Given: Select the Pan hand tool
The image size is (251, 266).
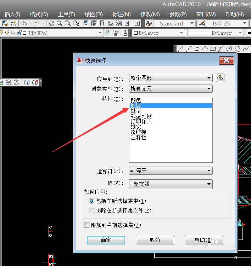Looking at the screenshot, I should [x=51, y=23].
